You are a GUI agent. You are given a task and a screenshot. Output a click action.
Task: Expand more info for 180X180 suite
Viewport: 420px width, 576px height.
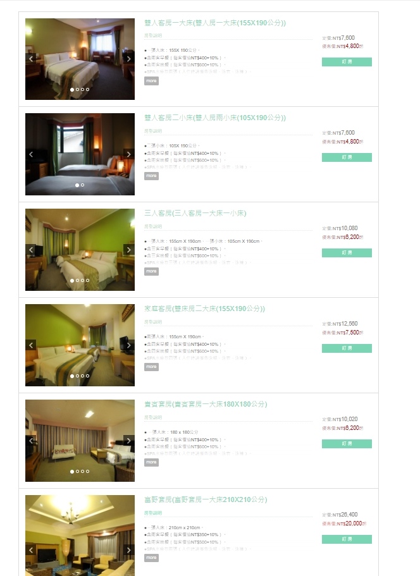[x=151, y=462]
